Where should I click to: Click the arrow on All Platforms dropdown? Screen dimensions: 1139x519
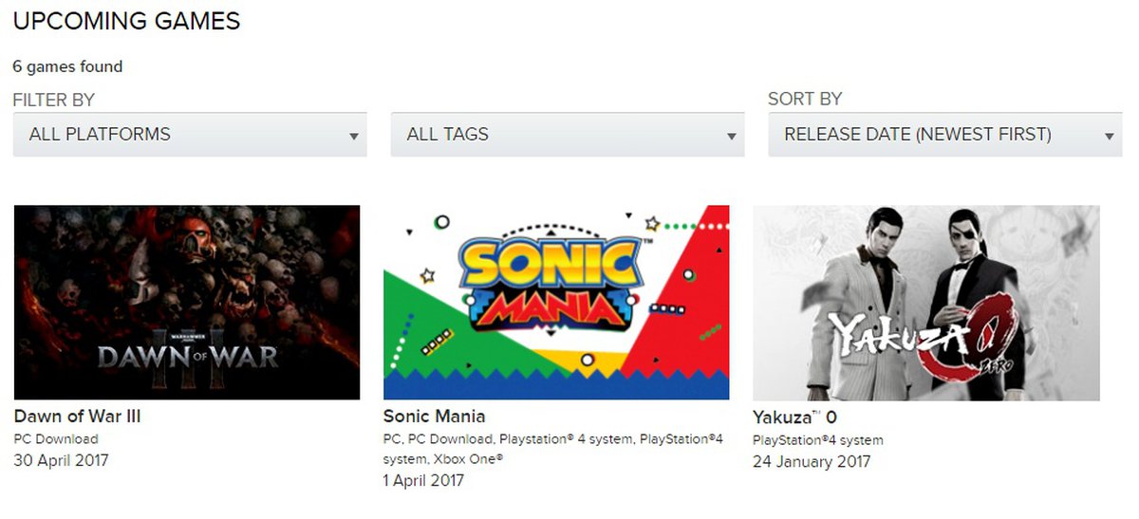click(x=353, y=137)
